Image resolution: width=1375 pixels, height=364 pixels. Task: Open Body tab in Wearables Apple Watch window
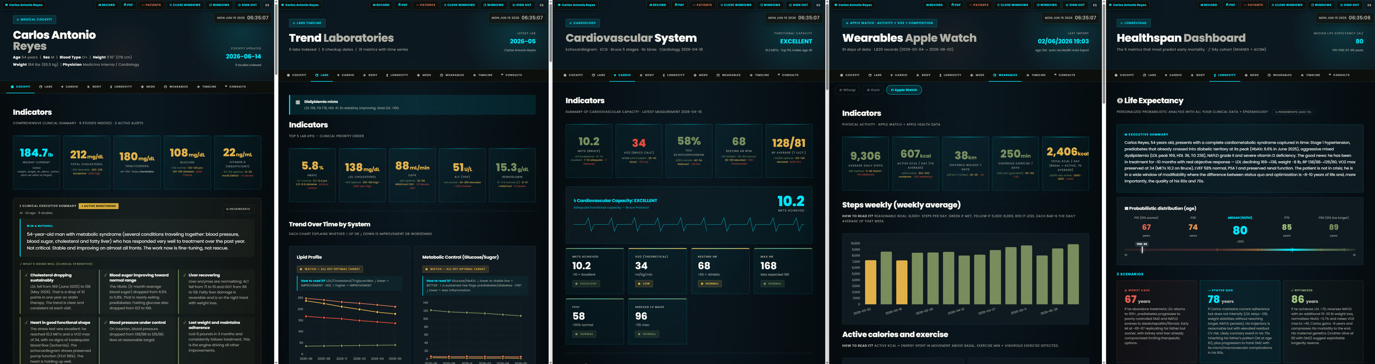[x=924, y=75]
